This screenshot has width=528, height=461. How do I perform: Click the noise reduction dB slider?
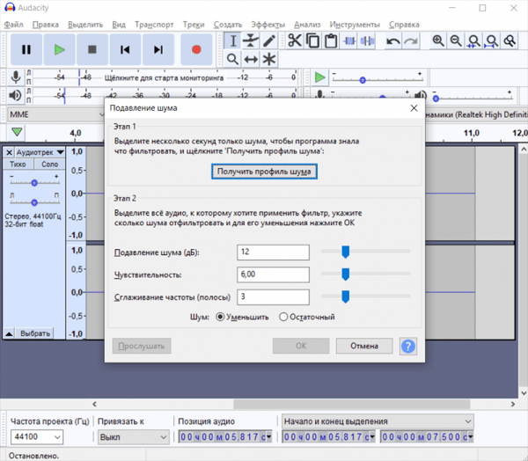pos(345,252)
